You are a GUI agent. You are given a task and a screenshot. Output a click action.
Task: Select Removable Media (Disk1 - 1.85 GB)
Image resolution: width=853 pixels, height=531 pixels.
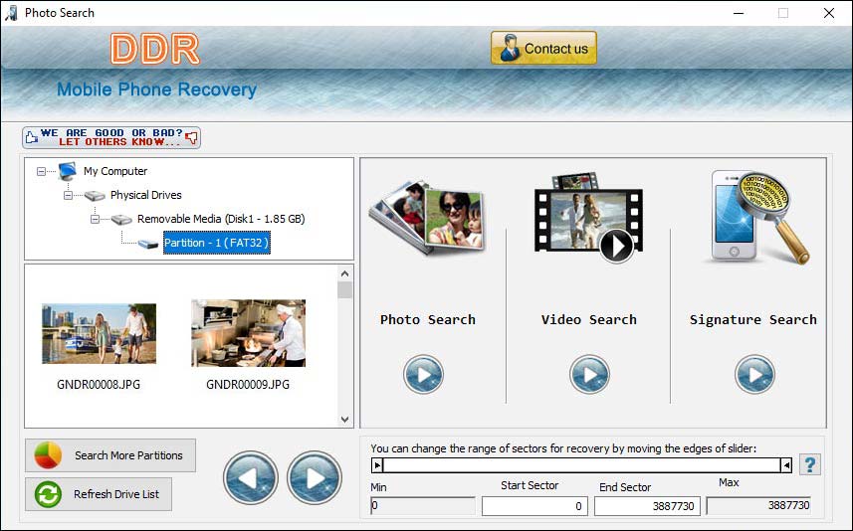coord(221,219)
